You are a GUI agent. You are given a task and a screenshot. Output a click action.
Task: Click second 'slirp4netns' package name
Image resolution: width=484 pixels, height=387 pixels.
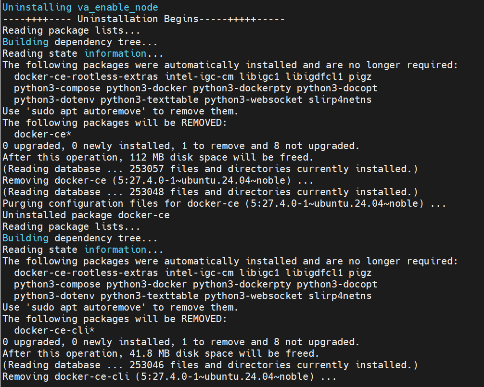(340, 296)
